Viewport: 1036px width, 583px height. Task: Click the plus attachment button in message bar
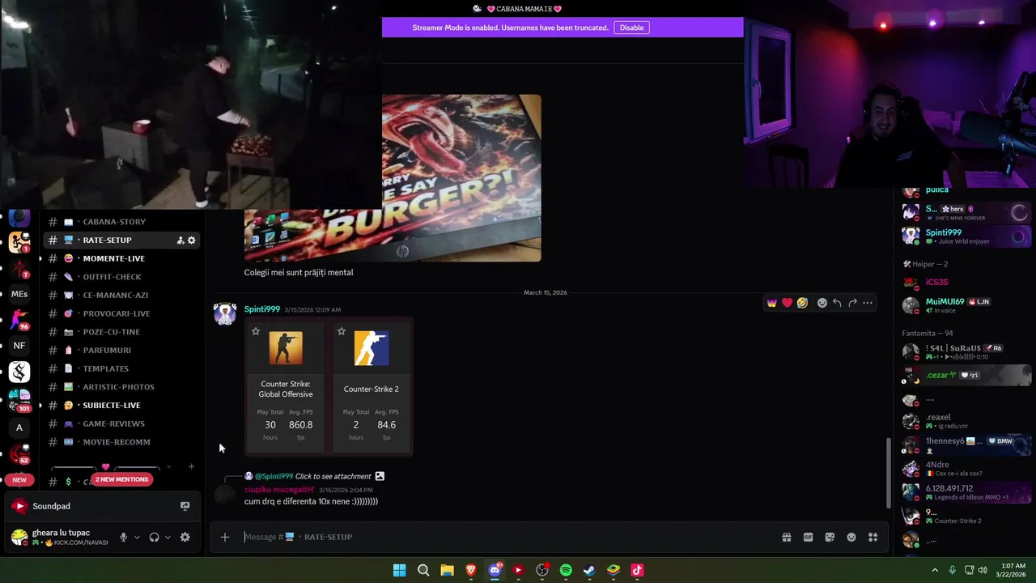pos(225,537)
